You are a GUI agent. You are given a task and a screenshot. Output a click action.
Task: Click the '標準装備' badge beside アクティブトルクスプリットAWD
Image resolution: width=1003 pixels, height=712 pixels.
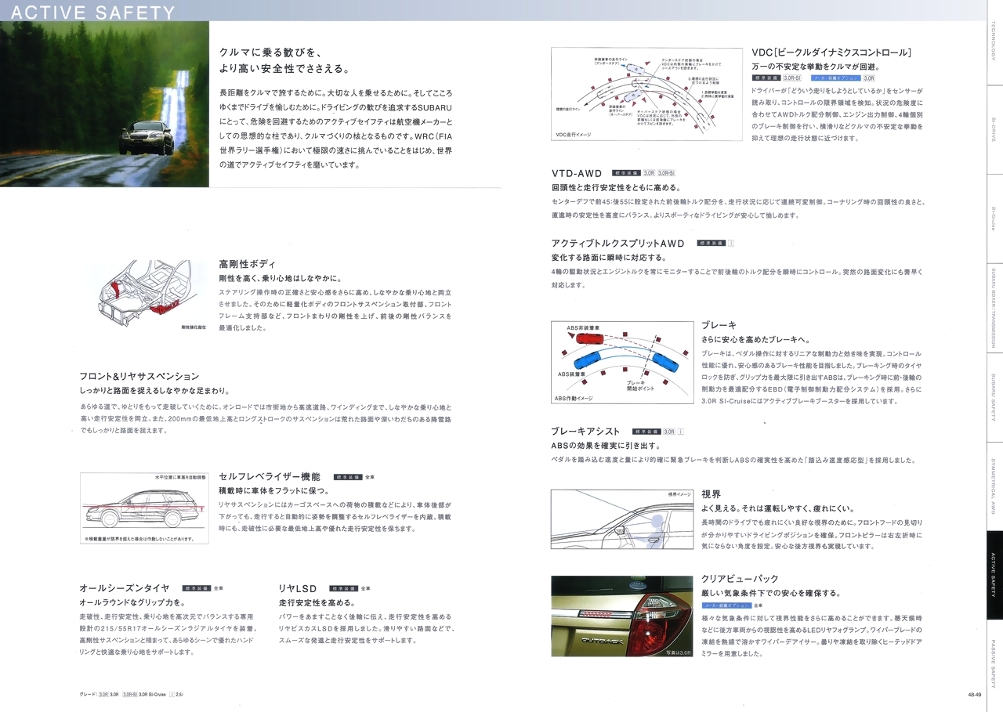point(711,244)
